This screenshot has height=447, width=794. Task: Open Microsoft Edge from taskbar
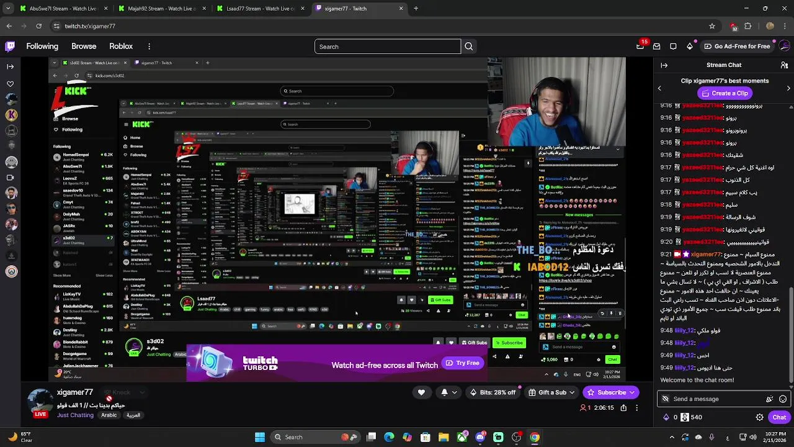point(389,437)
